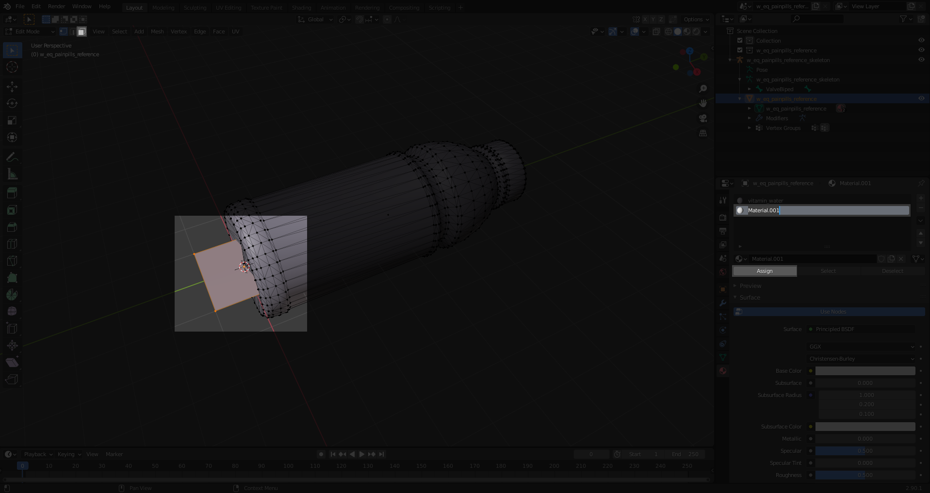Open the Render menu
The height and width of the screenshot is (493, 930).
point(56,6)
